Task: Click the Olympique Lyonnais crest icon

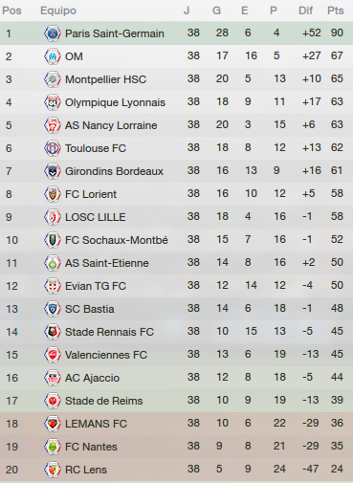Action: click(x=53, y=102)
